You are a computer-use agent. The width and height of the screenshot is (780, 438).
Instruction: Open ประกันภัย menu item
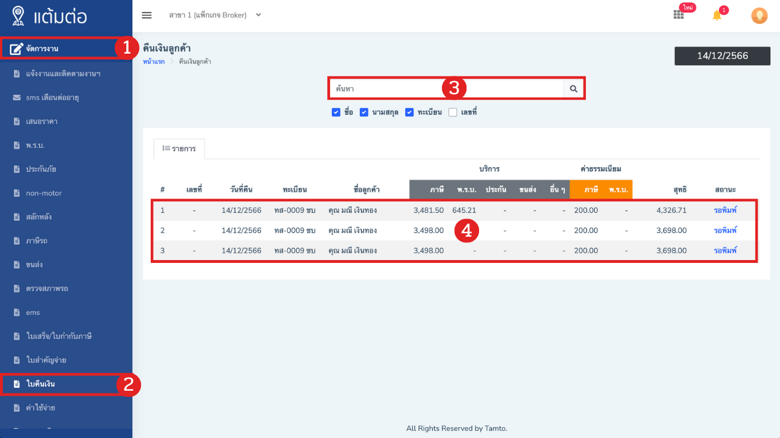point(41,169)
